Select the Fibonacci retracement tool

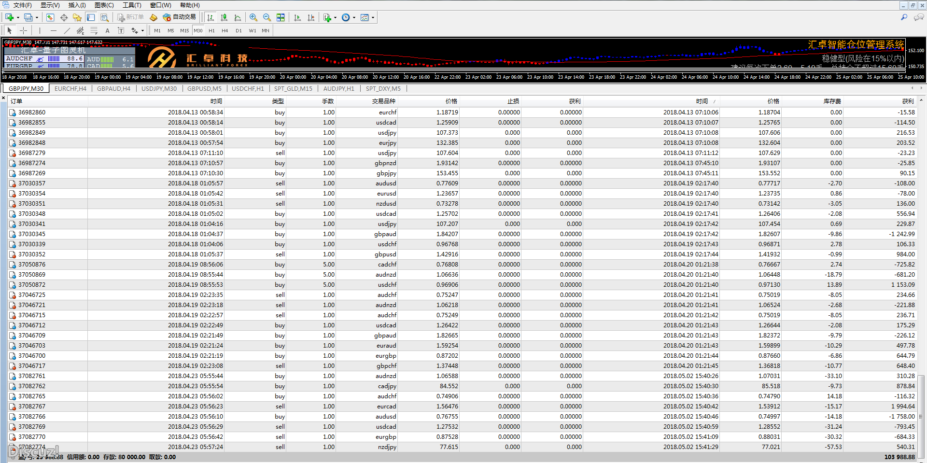click(x=94, y=30)
